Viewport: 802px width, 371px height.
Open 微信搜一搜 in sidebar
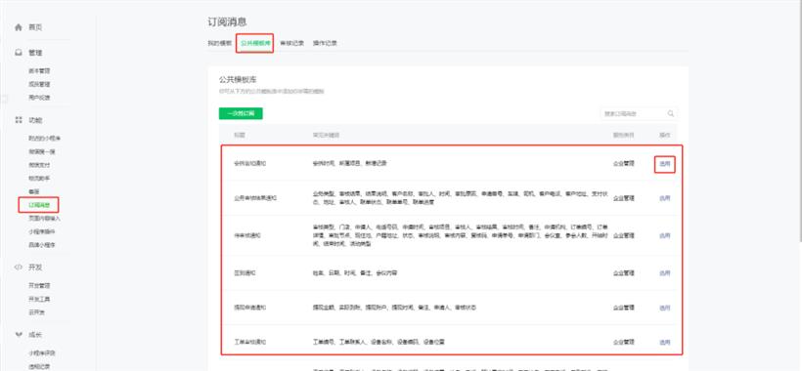click(42, 151)
